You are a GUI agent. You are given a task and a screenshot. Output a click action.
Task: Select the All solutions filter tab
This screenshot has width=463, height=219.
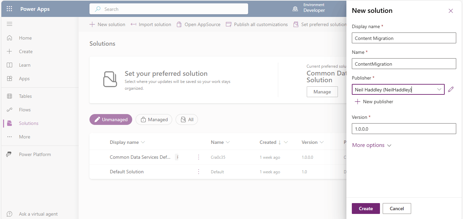pyautogui.click(x=187, y=119)
